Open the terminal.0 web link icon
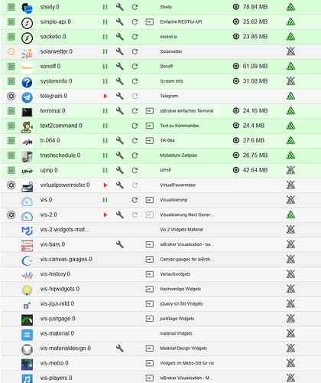 (x=150, y=111)
